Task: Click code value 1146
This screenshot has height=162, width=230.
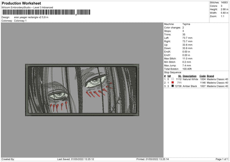Action: [203, 83]
